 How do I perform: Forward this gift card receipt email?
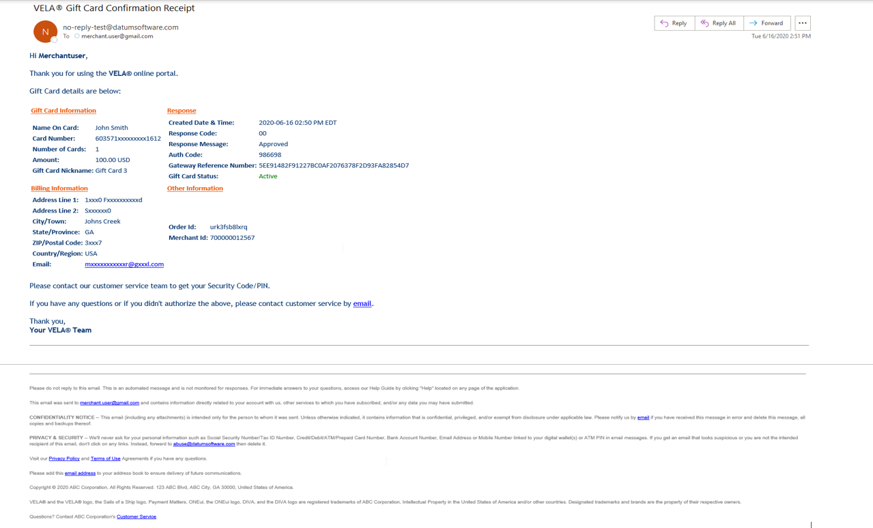tap(767, 23)
